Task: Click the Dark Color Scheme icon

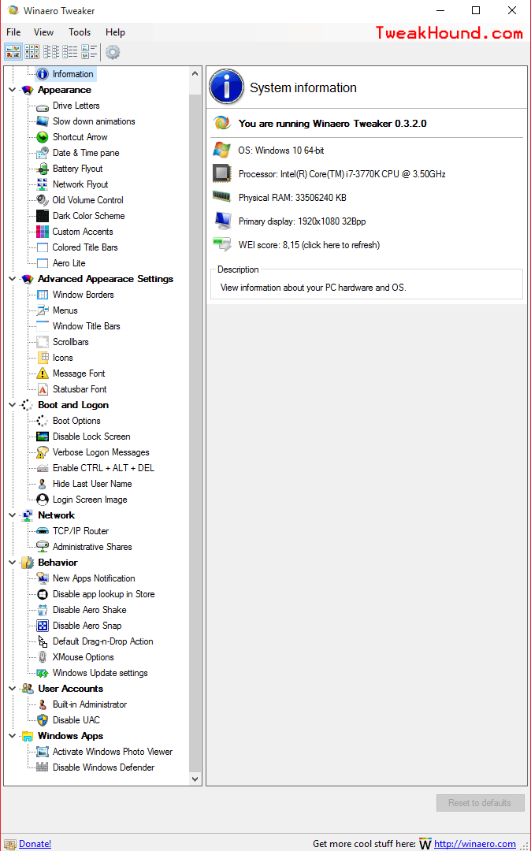Action: pos(43,216)
